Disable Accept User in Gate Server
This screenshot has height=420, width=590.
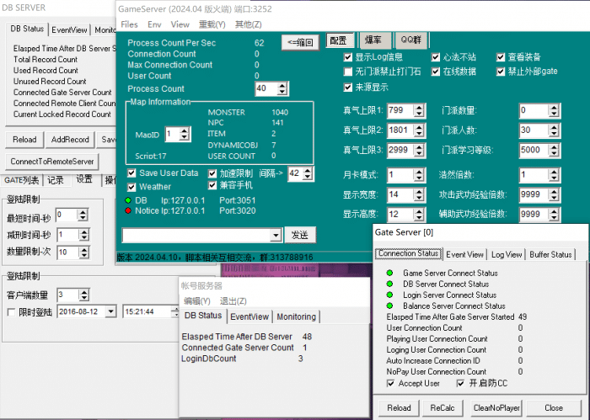coord(391,383)
